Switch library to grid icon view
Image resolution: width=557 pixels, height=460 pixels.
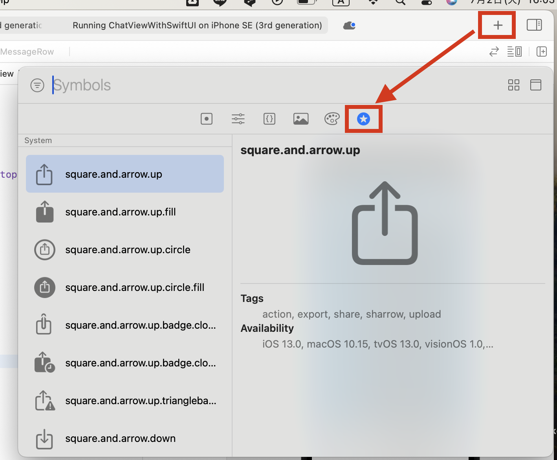click(513, 85)
